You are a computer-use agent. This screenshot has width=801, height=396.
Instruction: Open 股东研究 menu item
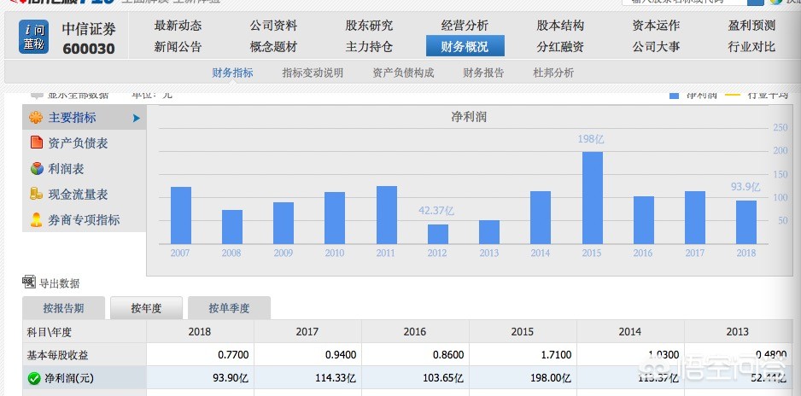tap(369, 26)
